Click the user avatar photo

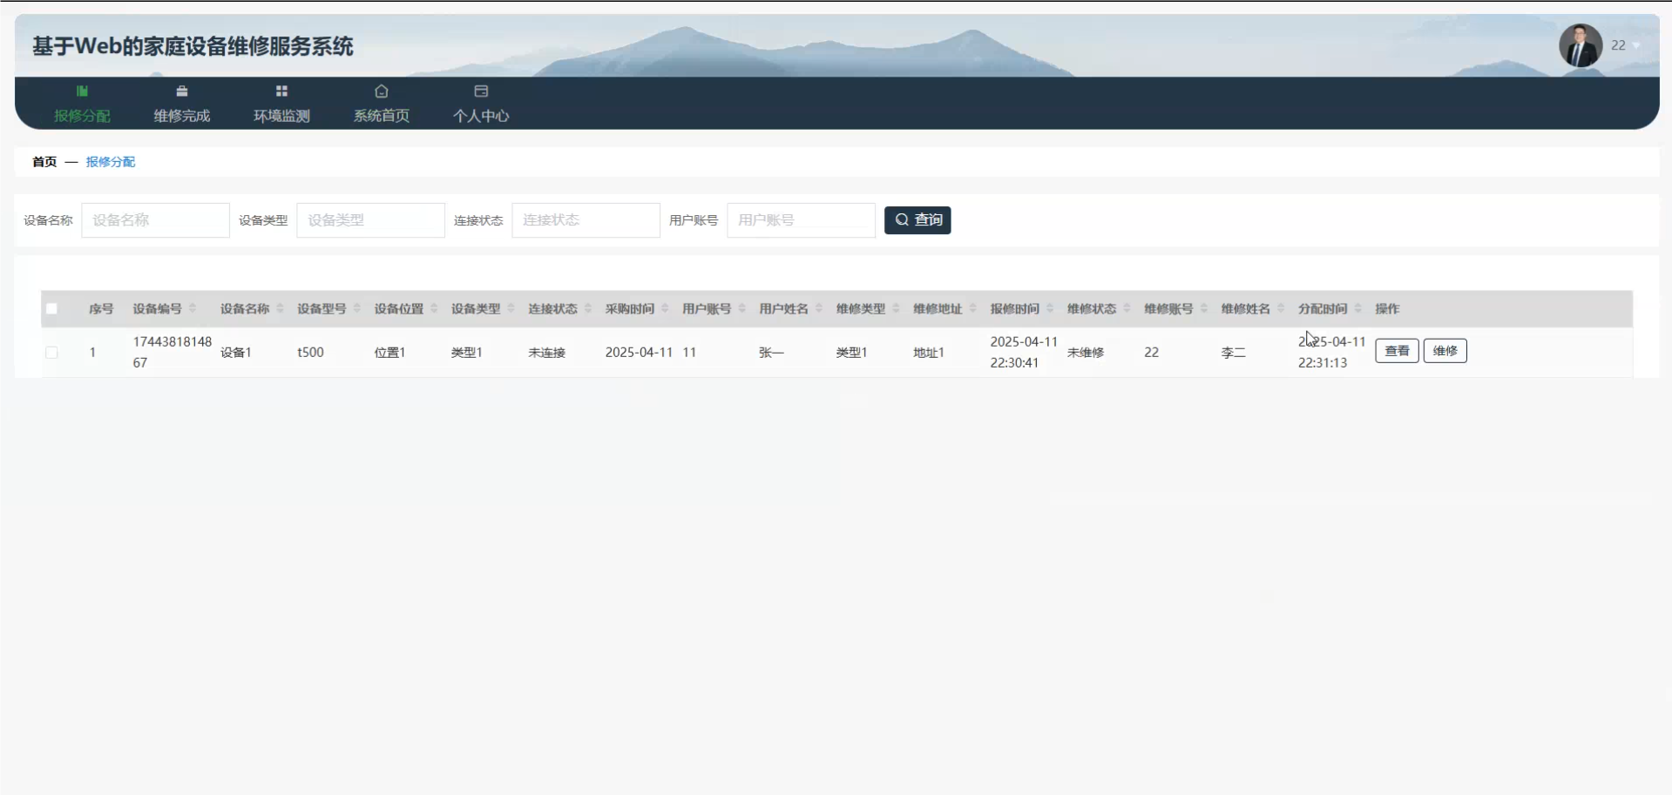(1580, 45)
